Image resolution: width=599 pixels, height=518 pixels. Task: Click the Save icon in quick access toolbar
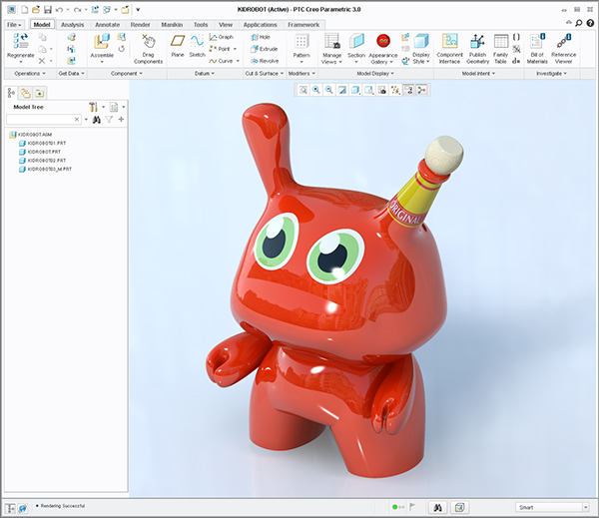click(x=47, y=10)
